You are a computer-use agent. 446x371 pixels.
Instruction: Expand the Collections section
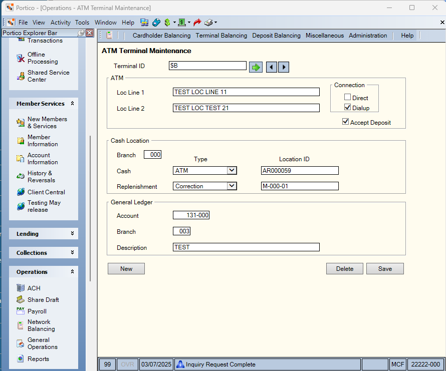coord(72,252)
